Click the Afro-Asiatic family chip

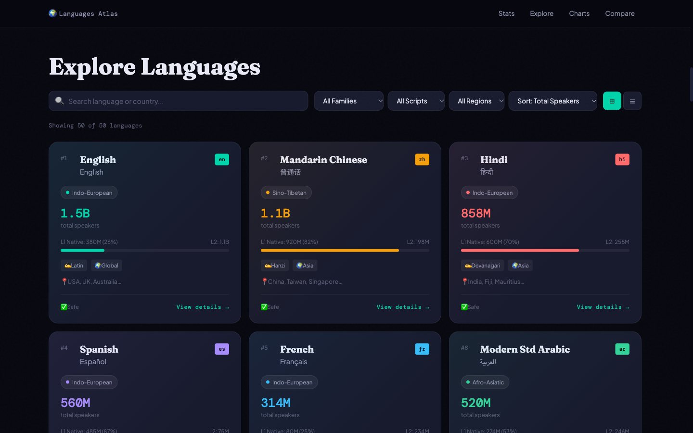coord(485,382)
